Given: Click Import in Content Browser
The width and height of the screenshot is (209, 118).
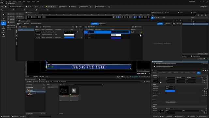Looking at the screenshot, I should click(x=35, y=82).
